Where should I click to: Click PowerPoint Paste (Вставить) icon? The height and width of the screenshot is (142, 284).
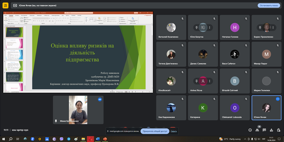pyautogui.click(x=6, y=19)
